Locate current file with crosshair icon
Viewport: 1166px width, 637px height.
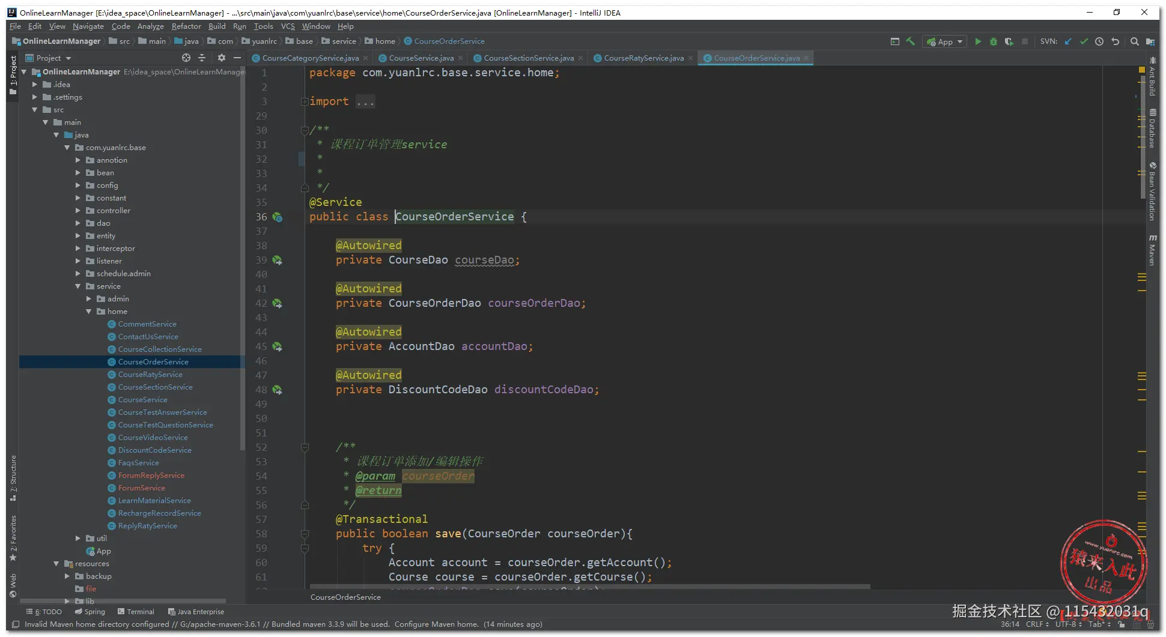(x=186, y=58)
